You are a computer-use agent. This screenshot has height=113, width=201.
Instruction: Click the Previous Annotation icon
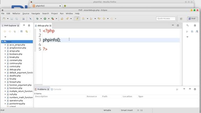91,19
